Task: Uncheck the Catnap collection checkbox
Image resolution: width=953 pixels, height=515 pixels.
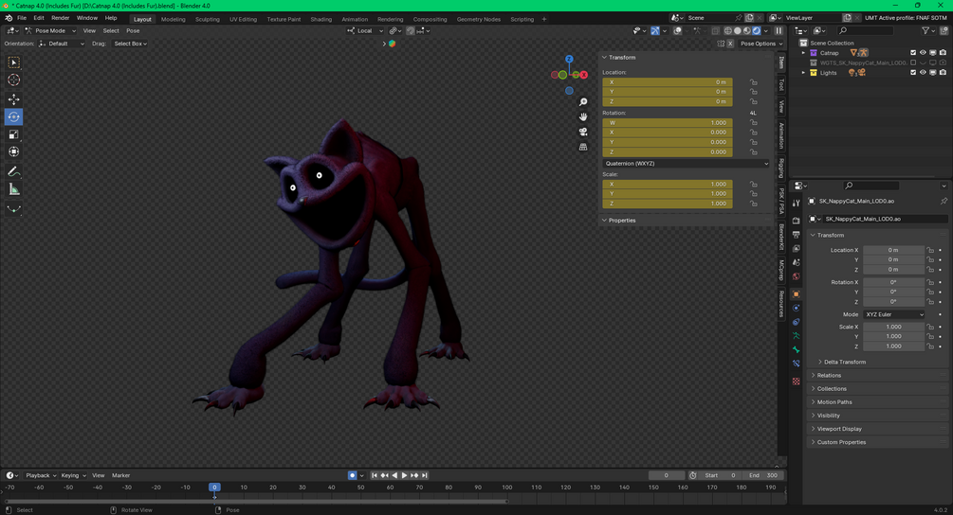Action: 913,53
